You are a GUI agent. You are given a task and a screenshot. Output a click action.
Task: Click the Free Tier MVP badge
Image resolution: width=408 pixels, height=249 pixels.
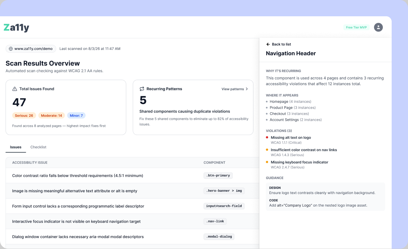[x=356, y=27]
